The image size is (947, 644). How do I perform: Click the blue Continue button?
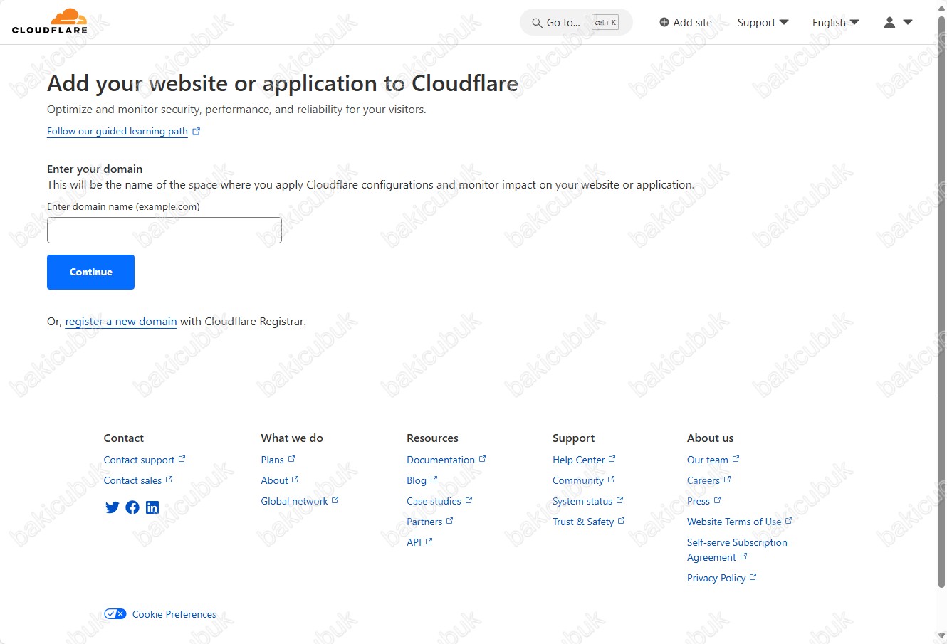[x=90, y=272]
